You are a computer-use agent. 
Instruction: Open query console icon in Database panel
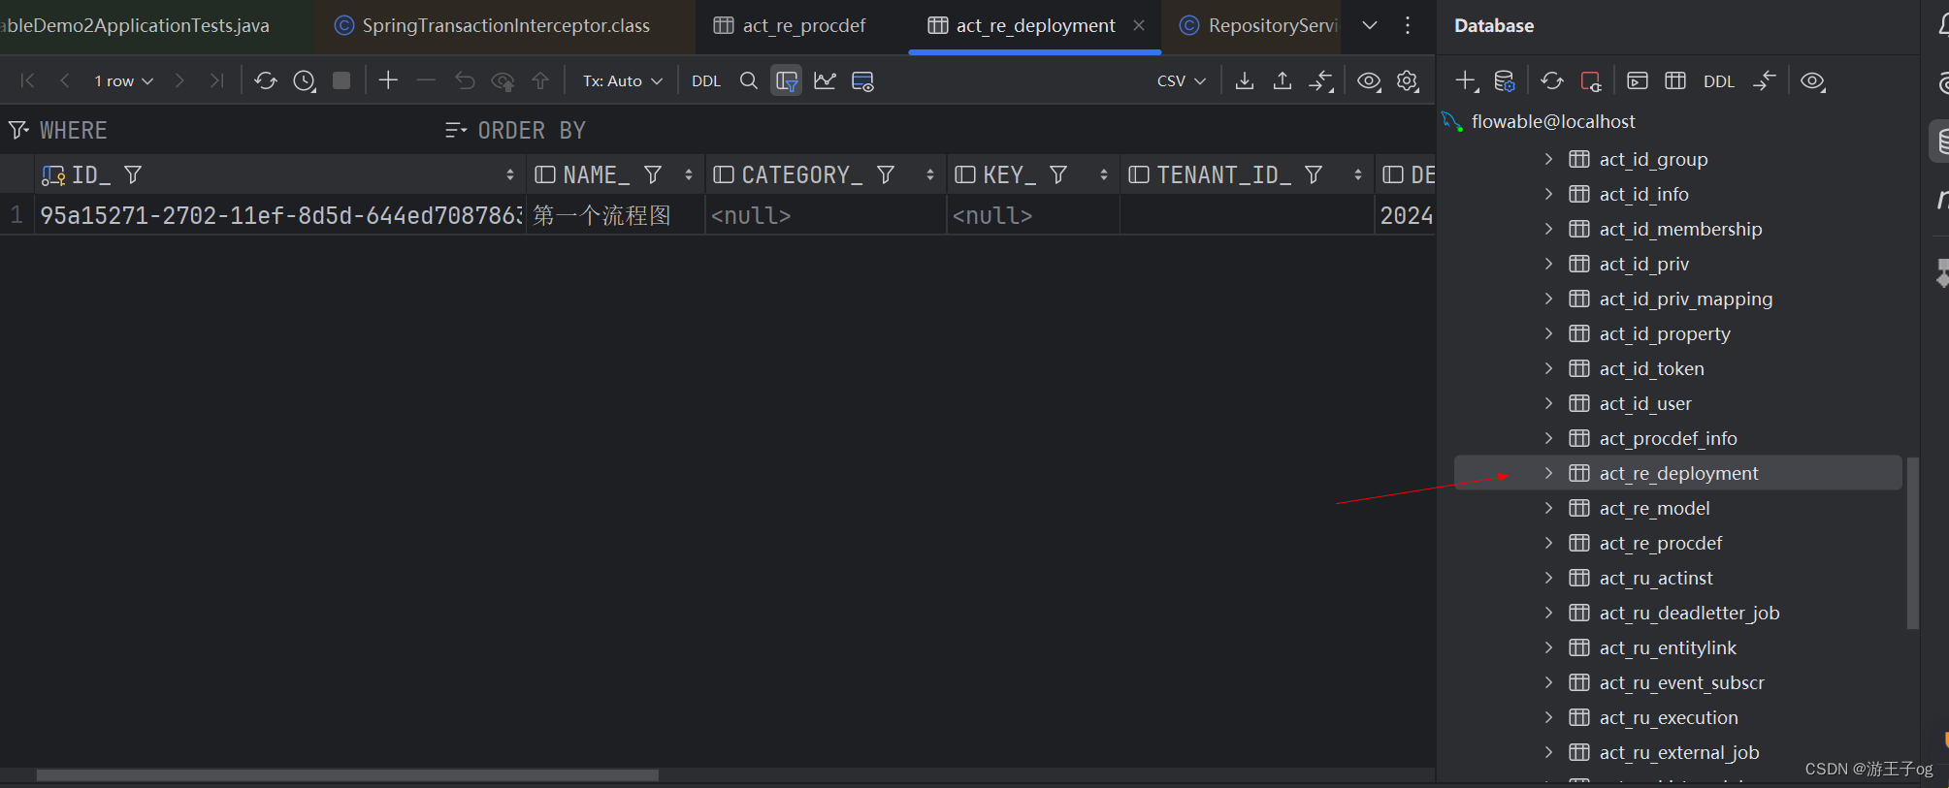click(x=1638, y=80)
